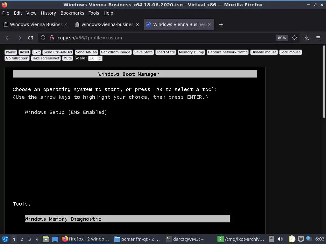The height and width of the screenshot is (244, 326).
Task: Bookmark this page with star icon
Action: pos(294,38)
